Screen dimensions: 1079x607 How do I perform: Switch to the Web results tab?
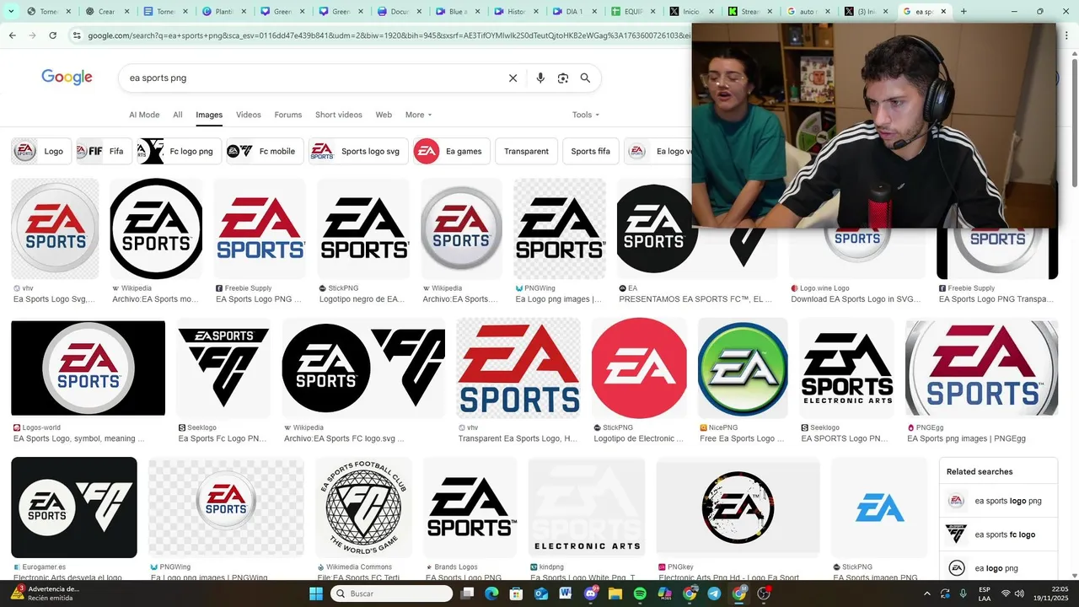pyautogui.click(x=384, y=115)
